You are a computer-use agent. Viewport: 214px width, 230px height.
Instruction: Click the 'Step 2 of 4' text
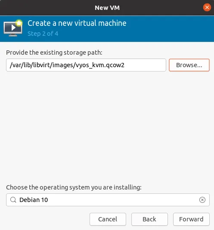coord(43,34)
